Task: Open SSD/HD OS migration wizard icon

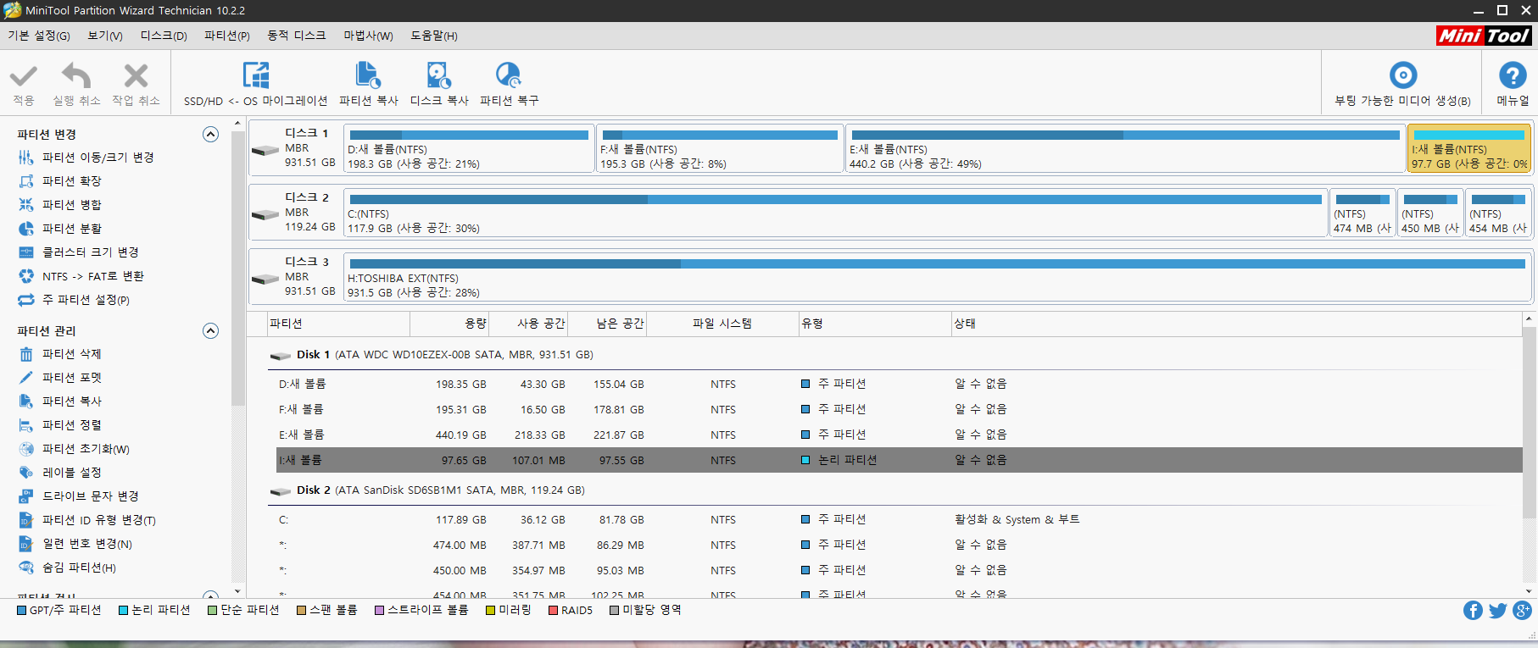Action: (255, 75)
